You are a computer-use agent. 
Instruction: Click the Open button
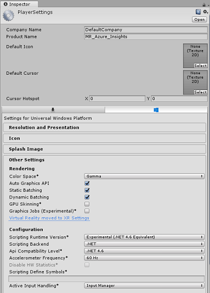[200, 19]
